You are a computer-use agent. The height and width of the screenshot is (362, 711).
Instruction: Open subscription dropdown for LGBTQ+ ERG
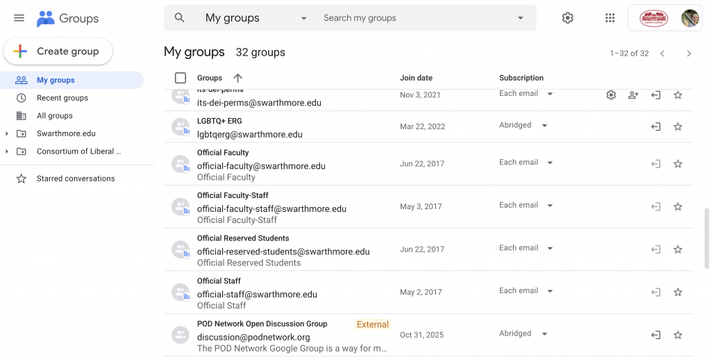click(x=524, y=126)
